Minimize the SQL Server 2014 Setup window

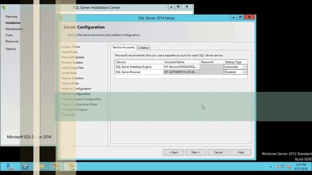coord(234,17)
